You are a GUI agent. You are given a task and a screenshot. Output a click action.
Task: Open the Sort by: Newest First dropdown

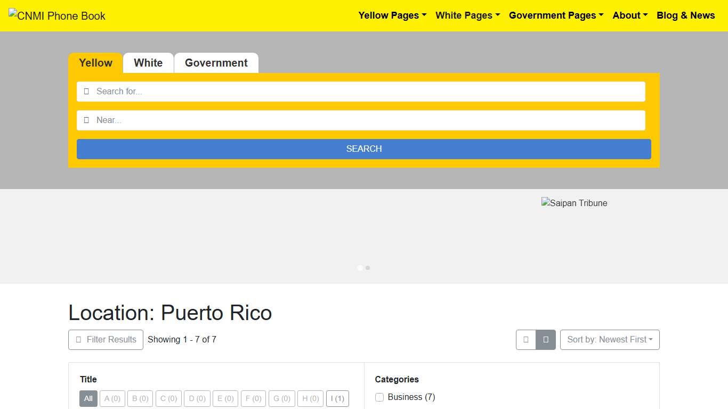[610, 339]
